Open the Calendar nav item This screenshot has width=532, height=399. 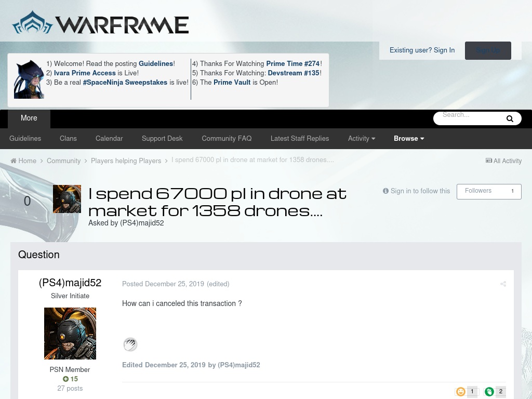pyautogui.click(x=109, y=138)
